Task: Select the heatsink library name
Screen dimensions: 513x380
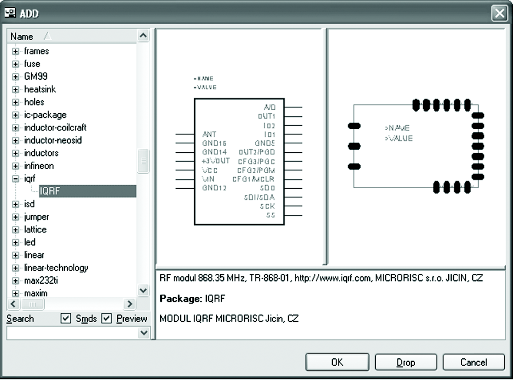Action: (x=40, y=89)
